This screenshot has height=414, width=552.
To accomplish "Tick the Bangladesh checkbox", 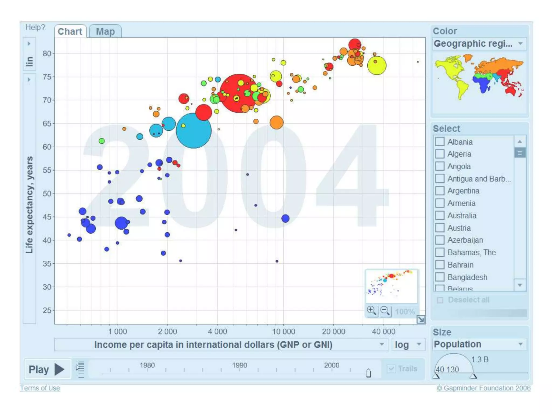I will coord(440,277).
